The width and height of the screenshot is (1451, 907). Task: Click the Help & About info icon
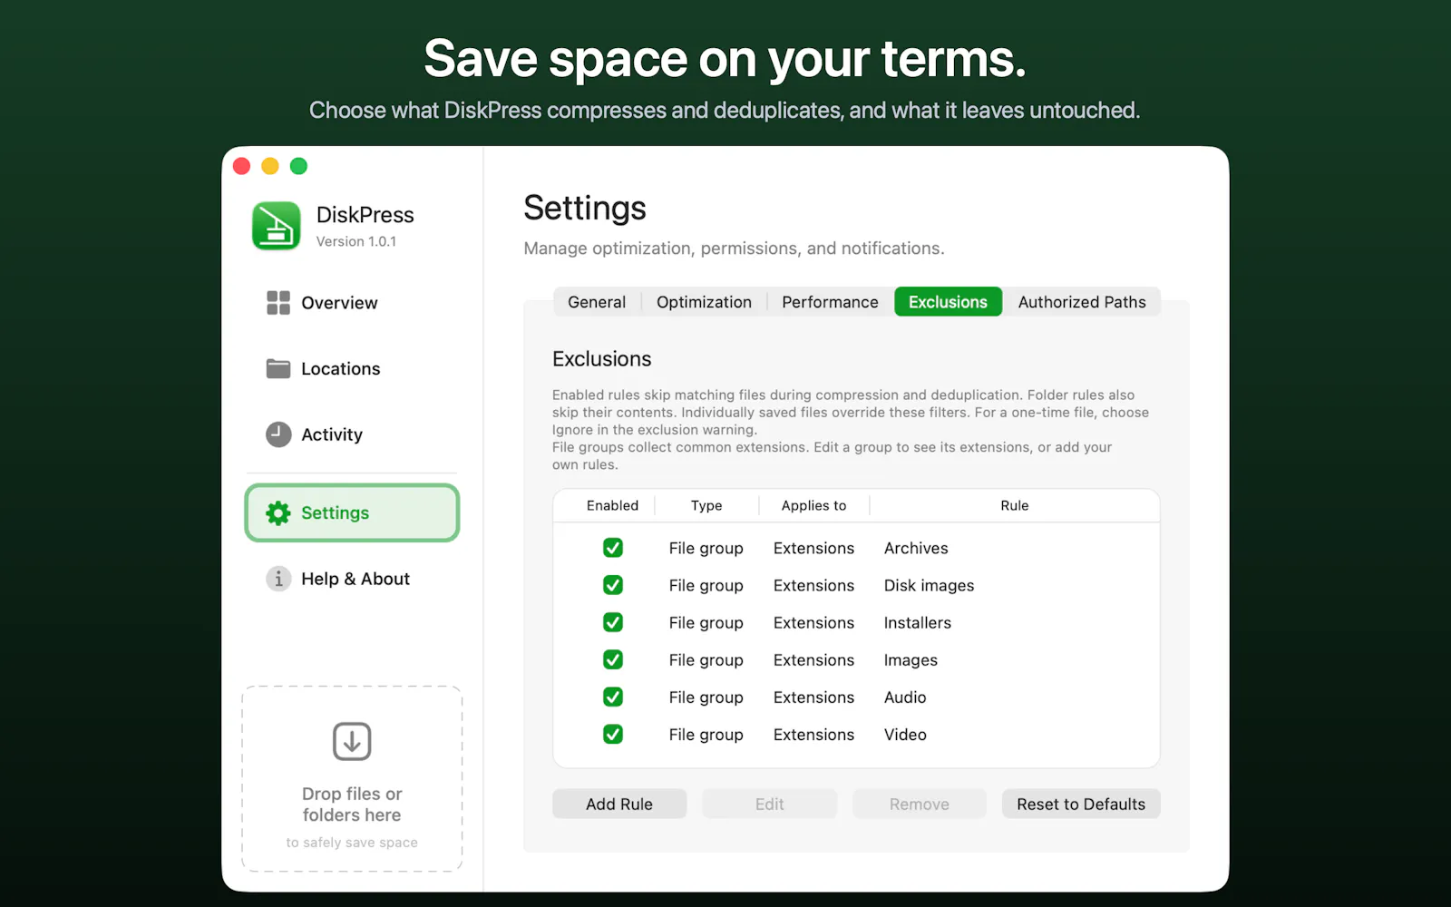[278, 579]
